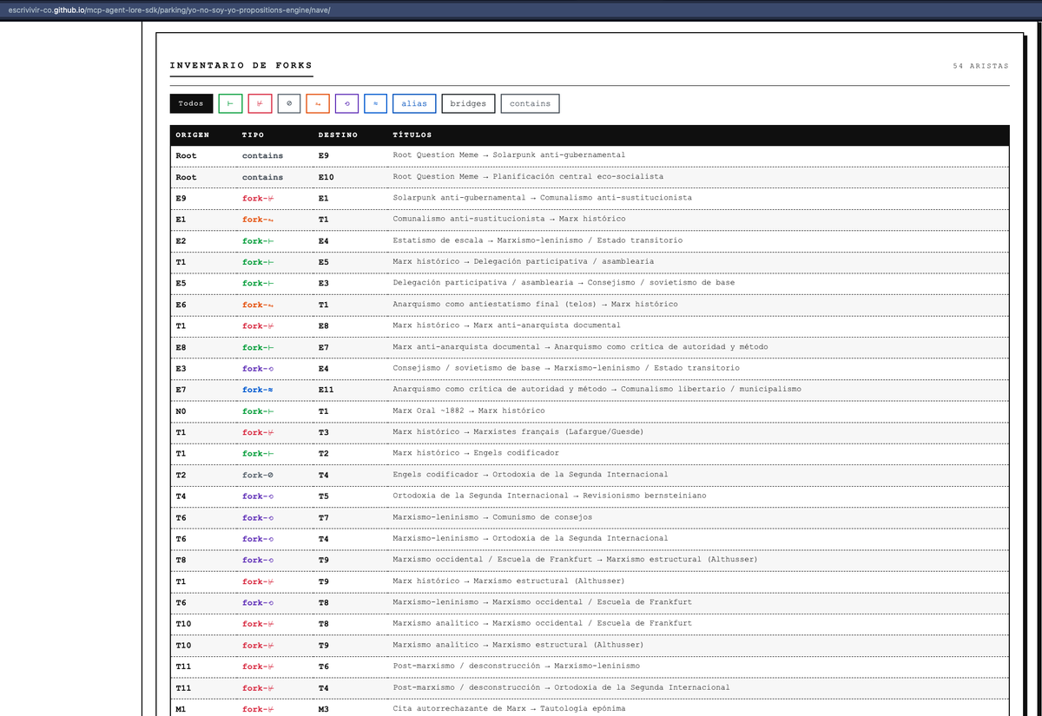
Task: Filter by gray ⊘ fork type
Action: coord(288,103)
